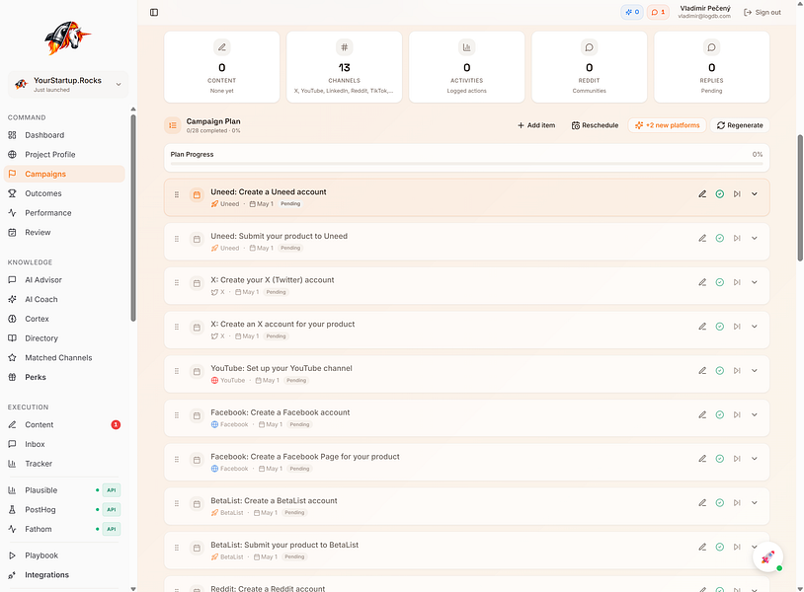
Task: Open AI Coach
Action: [64, 300]
